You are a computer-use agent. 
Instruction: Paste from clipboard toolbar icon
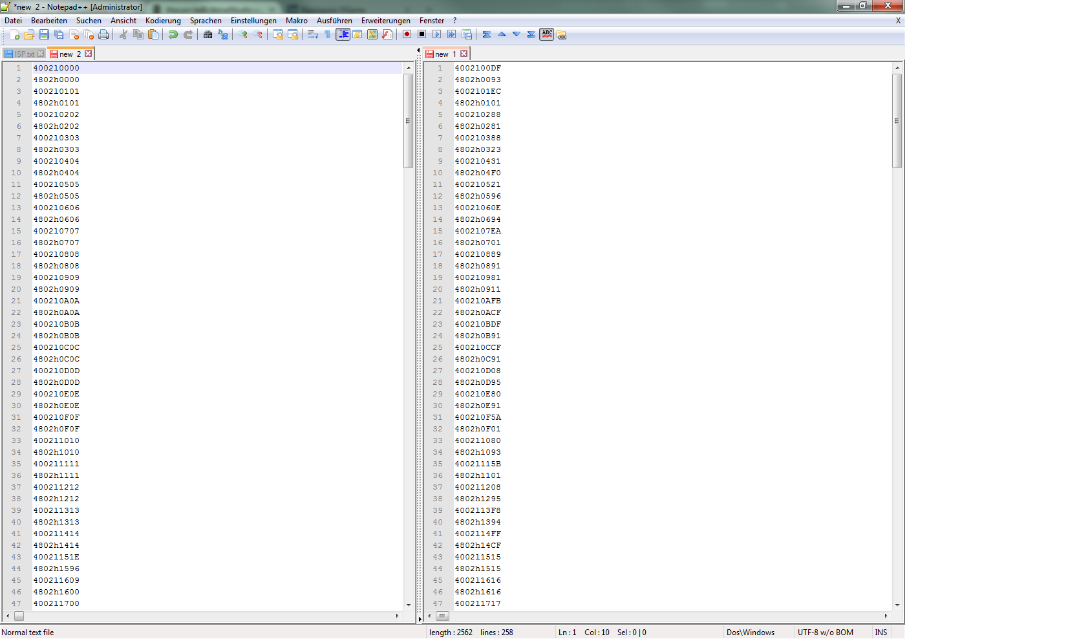pos(153,34)
